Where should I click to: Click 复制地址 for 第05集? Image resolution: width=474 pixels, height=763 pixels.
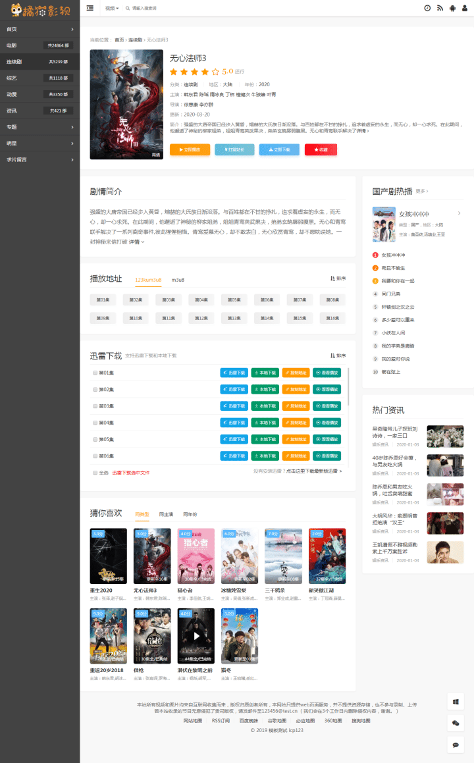point(296,439)
